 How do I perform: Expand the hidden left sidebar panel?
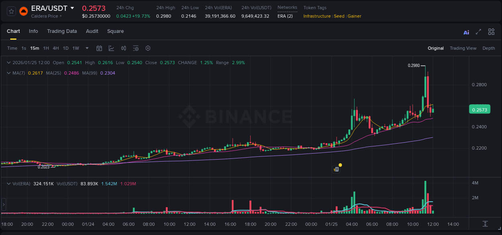coord(3,205)
